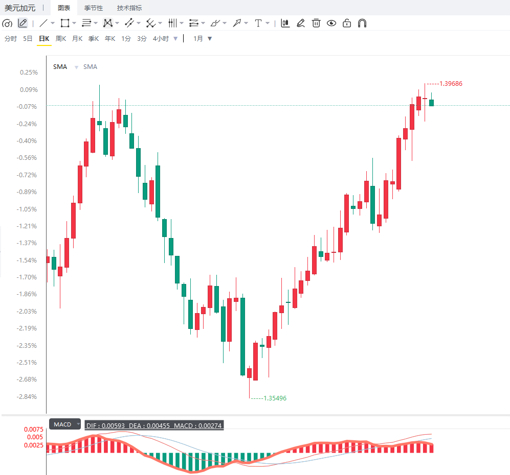This screenshot has height=475, width=510.
Task: Expand the pitchfork tool dropdown
Action: 160,23
